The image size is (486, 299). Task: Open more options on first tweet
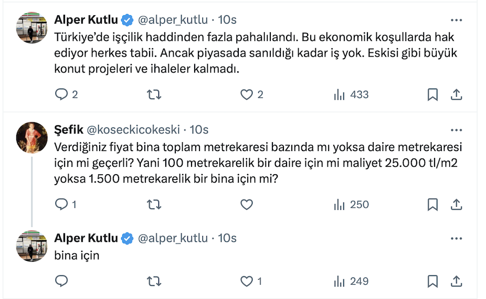457,20
